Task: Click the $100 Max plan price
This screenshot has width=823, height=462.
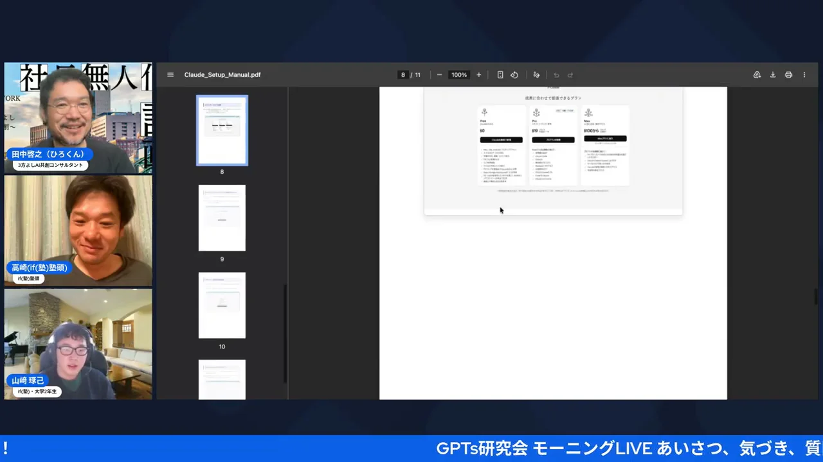Action: coord(592,130)
